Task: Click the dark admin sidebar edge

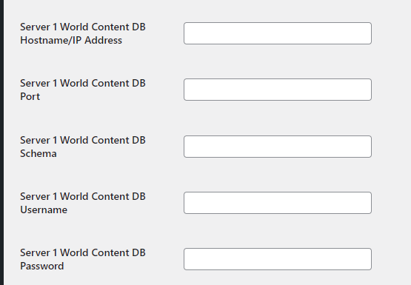Action: click(x=1, y=142)
